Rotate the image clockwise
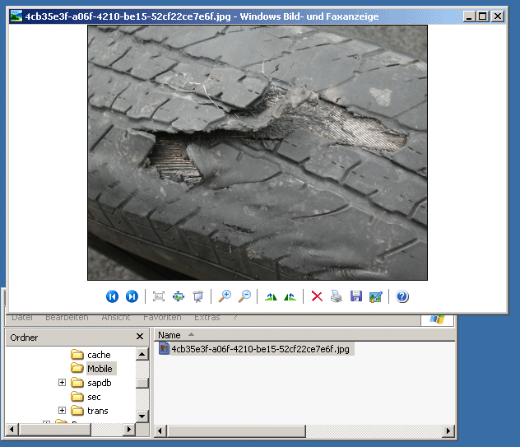Viewport: 520px width, 447px height. [x=271, y=296]
